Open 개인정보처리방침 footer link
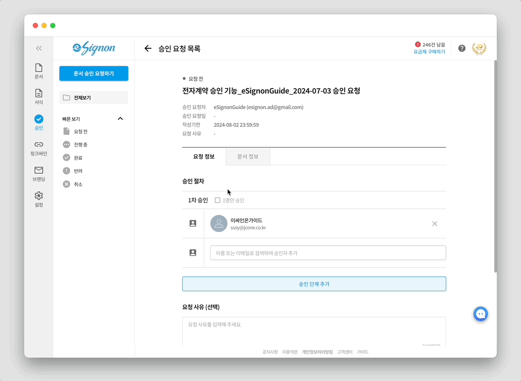 tap(317, 352)
